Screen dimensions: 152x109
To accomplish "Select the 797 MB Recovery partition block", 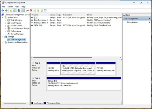I will click(x=106, y=68).
